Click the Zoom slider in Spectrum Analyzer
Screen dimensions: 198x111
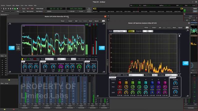(179, 54)
